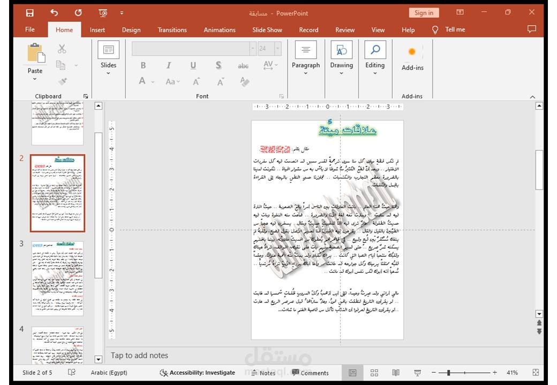Click the Save icon in title bar
This screenshot has height=385, width=557.
click(x=30, y=13)
